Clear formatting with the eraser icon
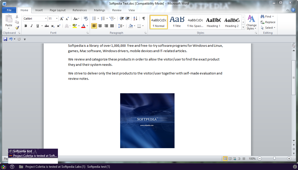Screen dimensions: 298x170 point(86,19)
